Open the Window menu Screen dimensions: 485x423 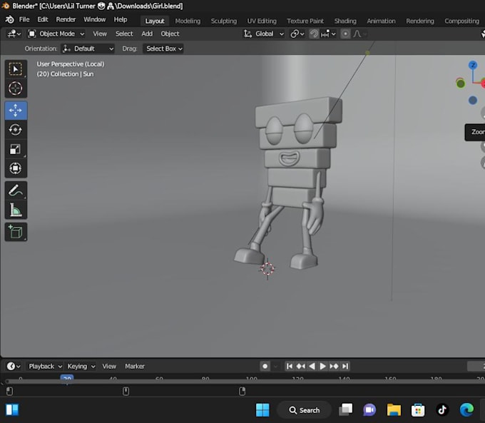tap(95, 19)
